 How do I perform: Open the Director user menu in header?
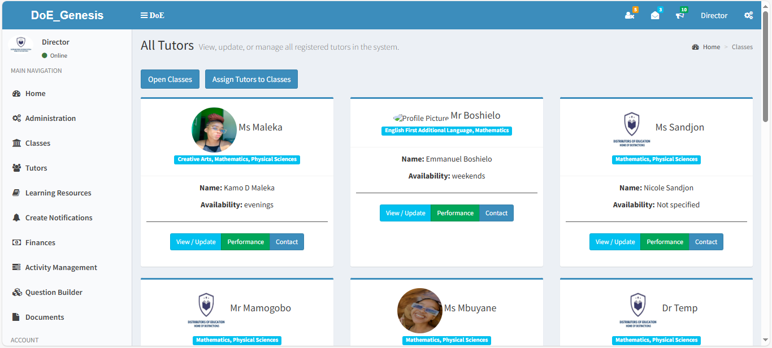(714, 15)
